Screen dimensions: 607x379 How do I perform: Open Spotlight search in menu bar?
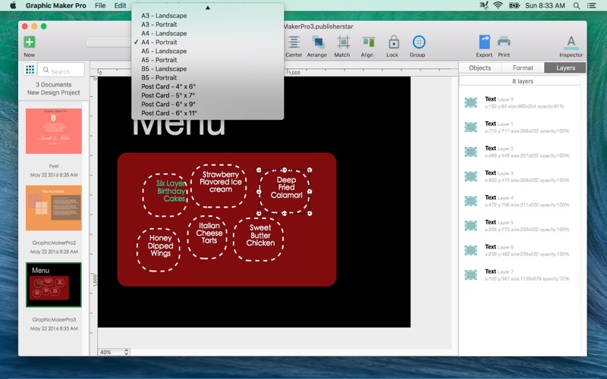coord(577,5)
